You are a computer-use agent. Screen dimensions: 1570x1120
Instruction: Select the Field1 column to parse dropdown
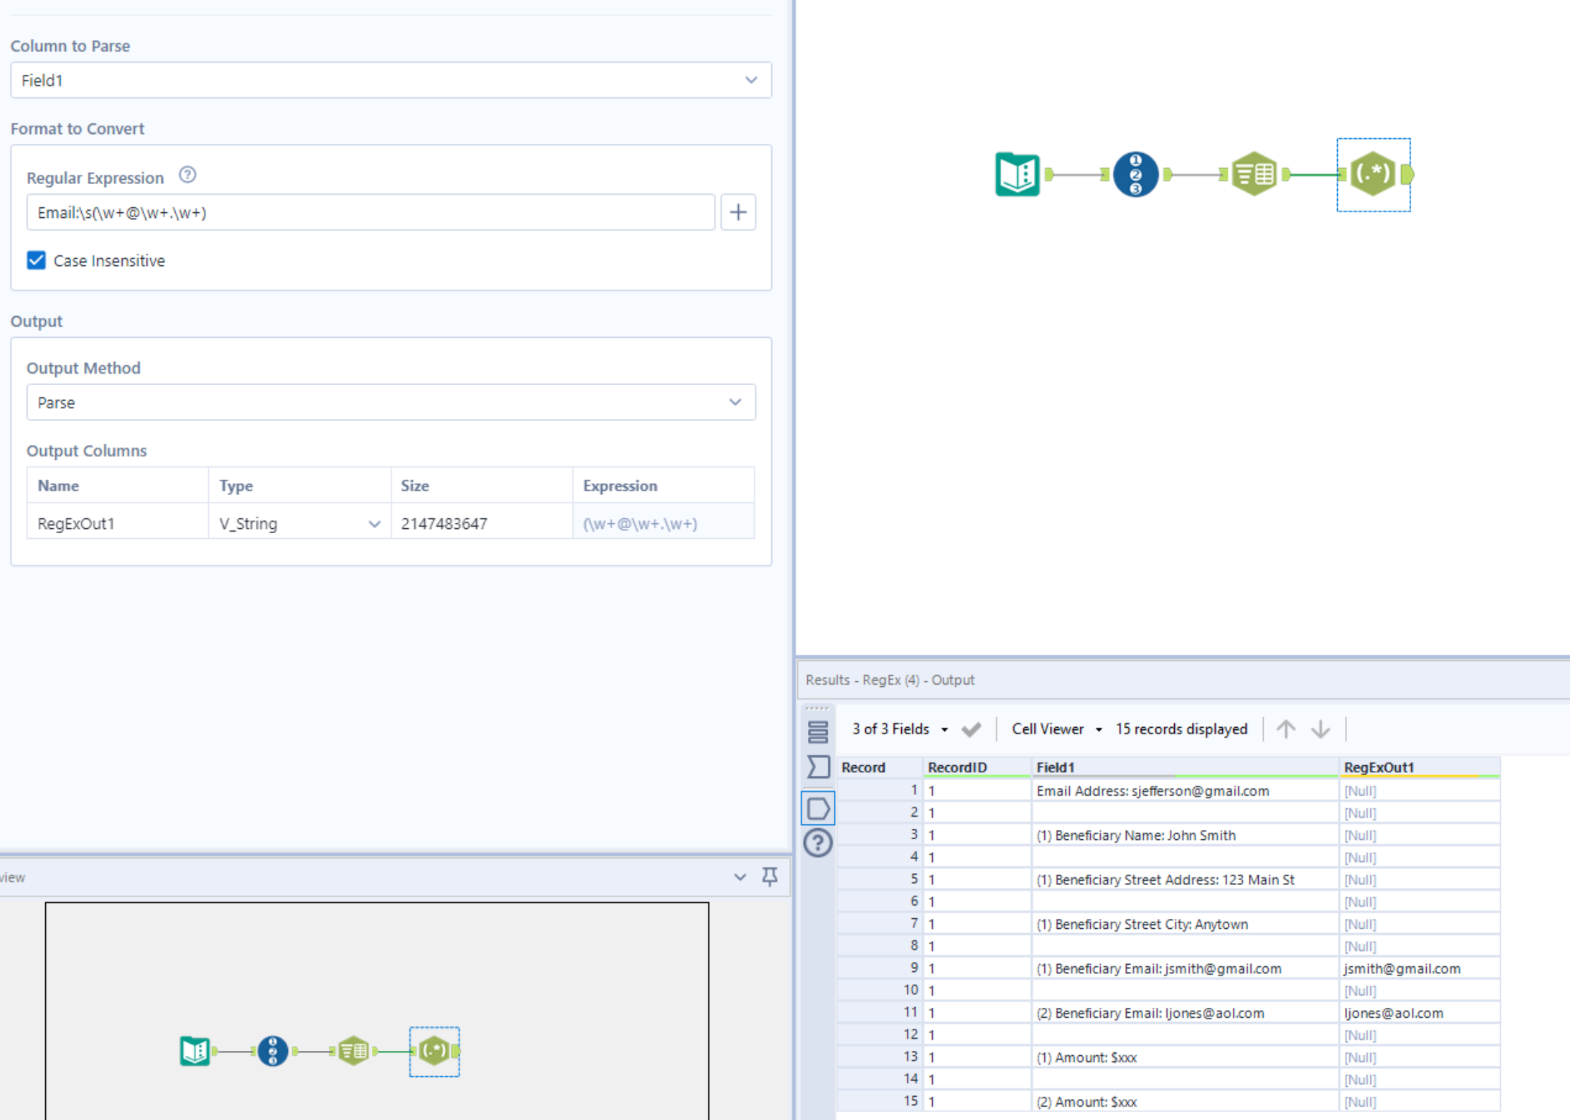(390, 81)
